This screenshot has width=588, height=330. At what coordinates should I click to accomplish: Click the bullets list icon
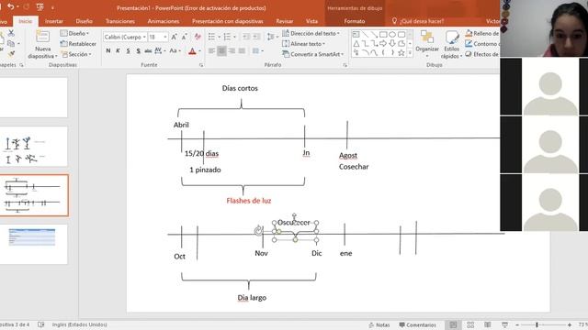(211, 37)
